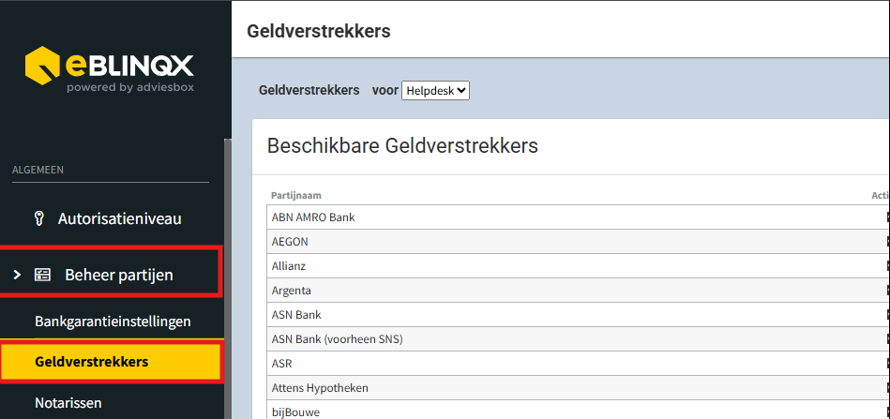The width and height of the screenshot is (890, 419).
Task: Collapse the Beheer partijen chevron arrow
Action: 17,275
